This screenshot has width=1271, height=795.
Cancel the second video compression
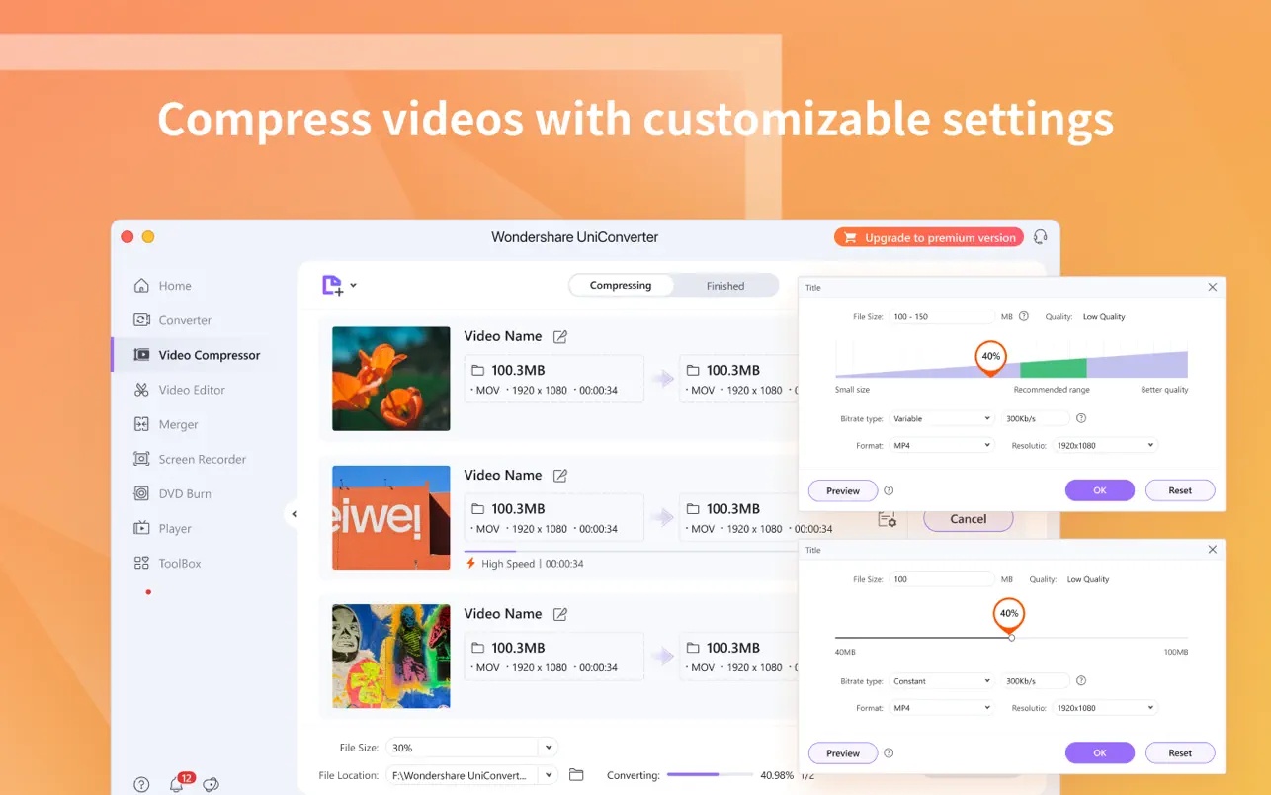pyautogui.click(x=969, y=519)
